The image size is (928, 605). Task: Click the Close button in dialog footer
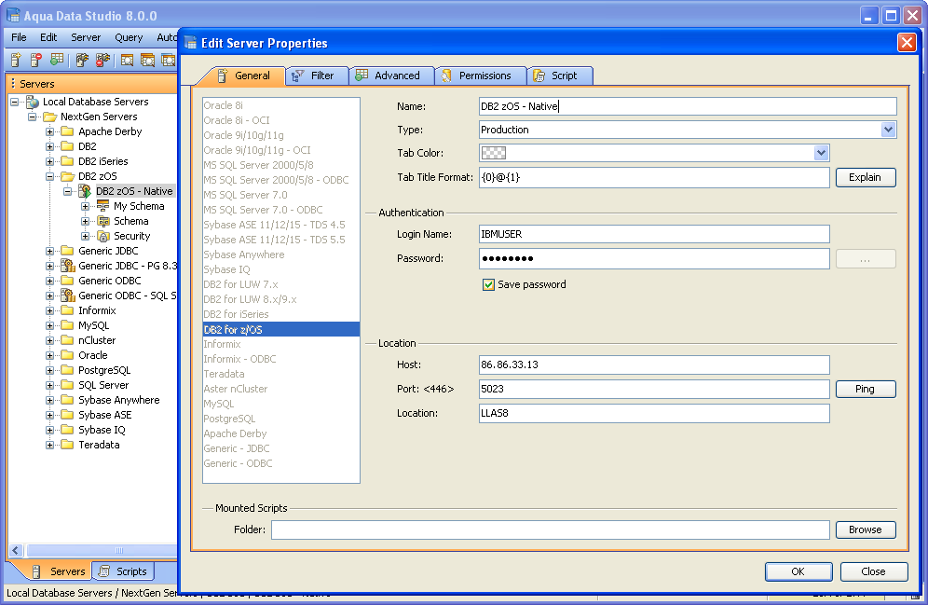tap(874, 571)
